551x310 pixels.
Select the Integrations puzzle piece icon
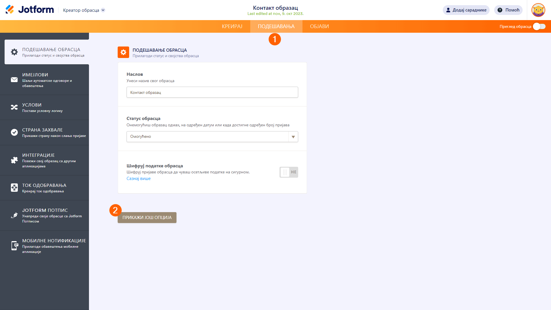tap(14, 160)
